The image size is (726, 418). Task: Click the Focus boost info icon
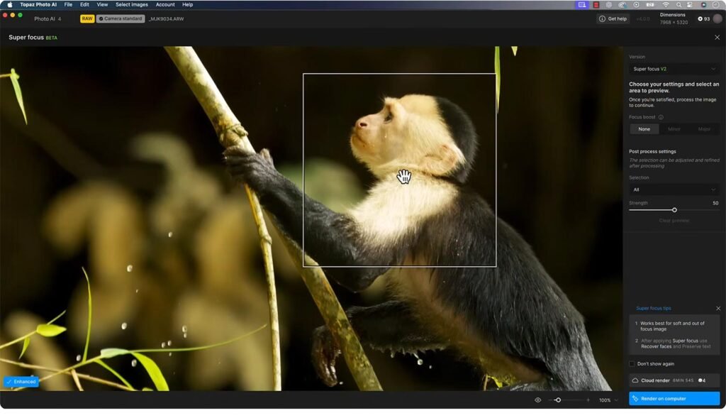click(661, 117)
